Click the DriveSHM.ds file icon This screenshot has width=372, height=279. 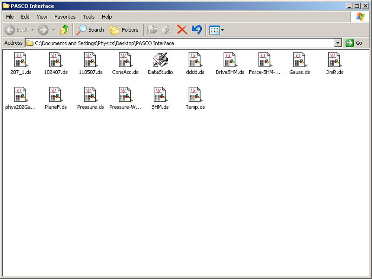point(230,60)
